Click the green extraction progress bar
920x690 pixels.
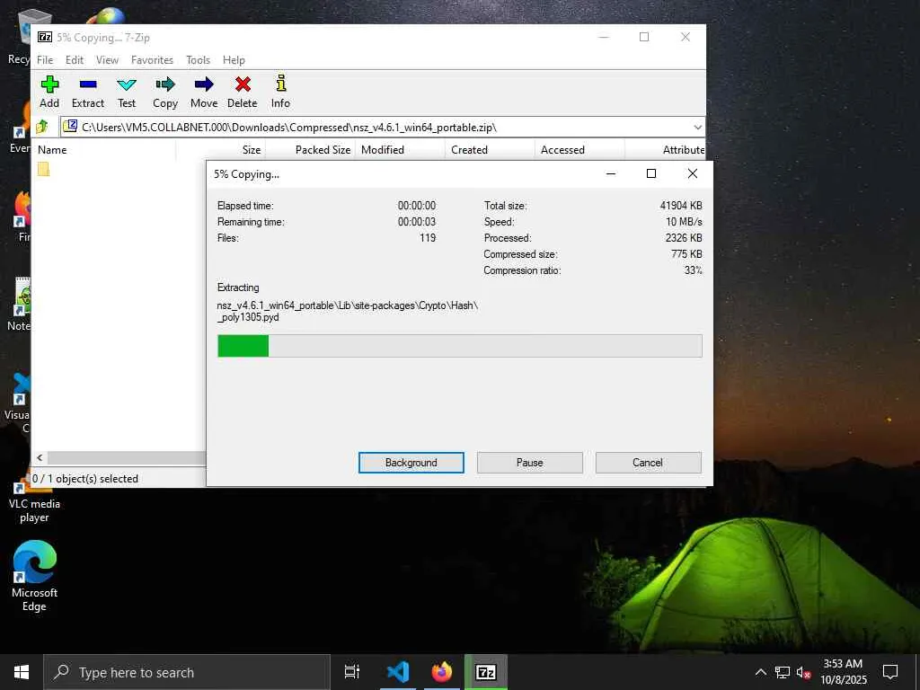coord(459,346)
